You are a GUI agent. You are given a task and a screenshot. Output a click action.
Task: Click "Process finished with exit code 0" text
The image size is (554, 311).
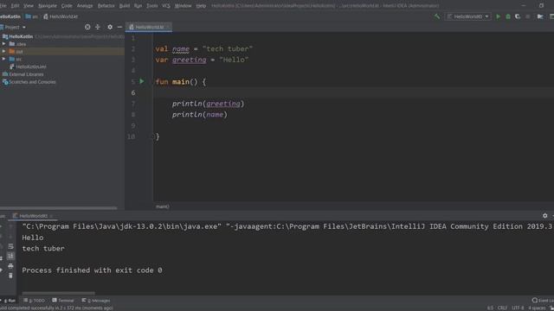[92, 270]
